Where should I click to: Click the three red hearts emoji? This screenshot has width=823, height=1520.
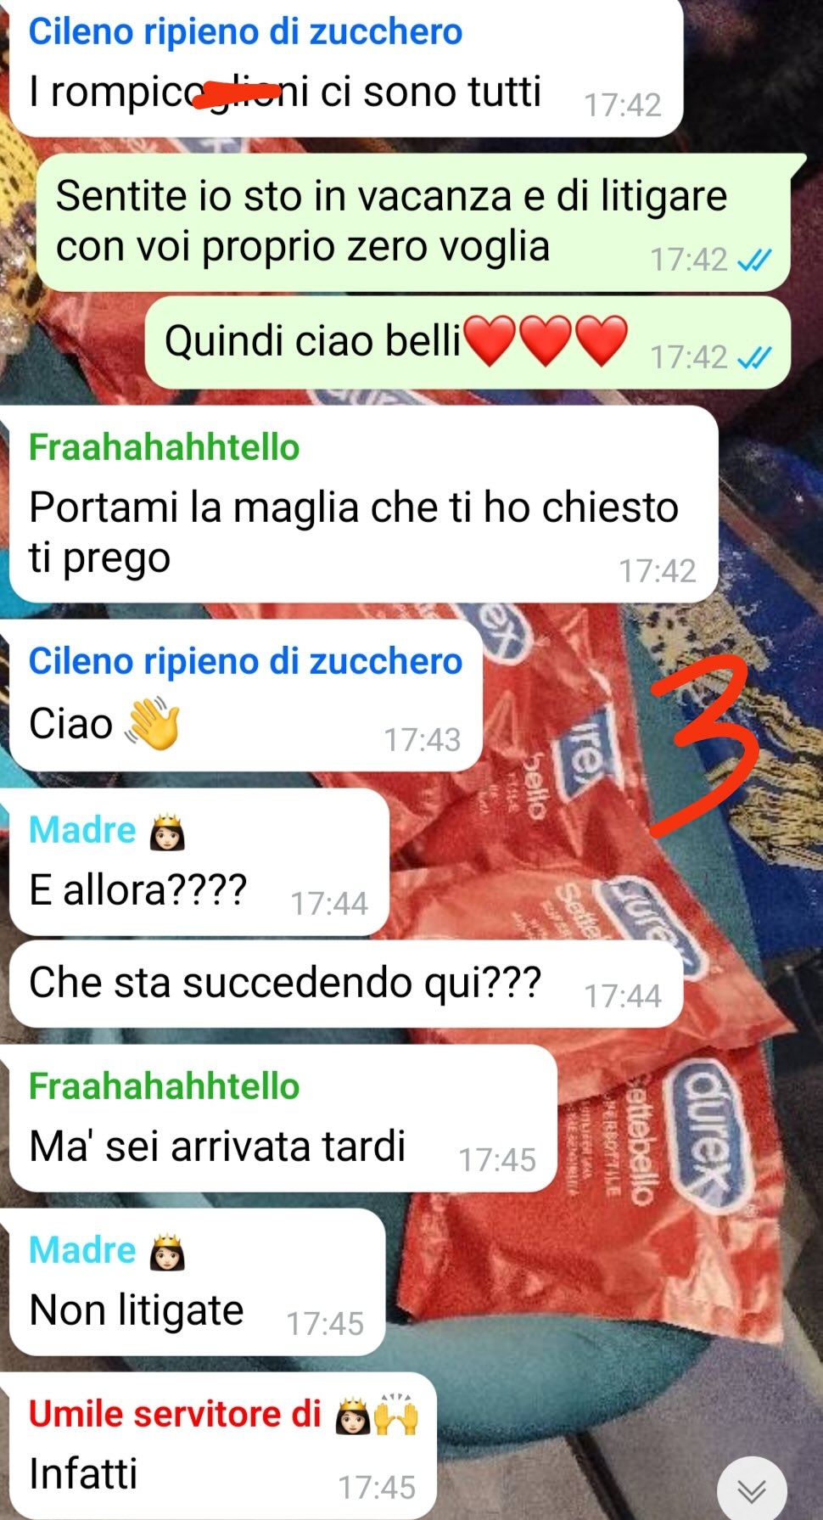(546, 340)
